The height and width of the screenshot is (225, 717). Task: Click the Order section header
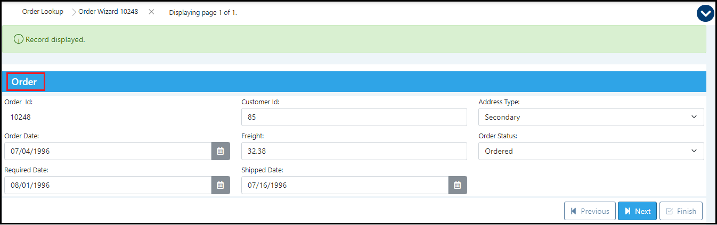tap(25, 82)
